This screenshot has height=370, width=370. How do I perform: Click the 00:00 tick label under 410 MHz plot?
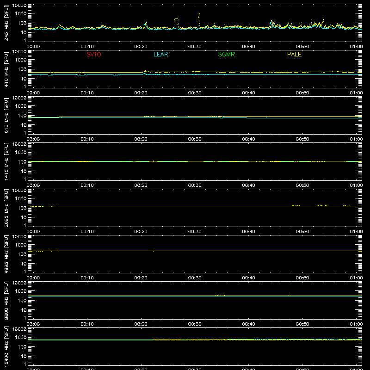click(33, 93)
